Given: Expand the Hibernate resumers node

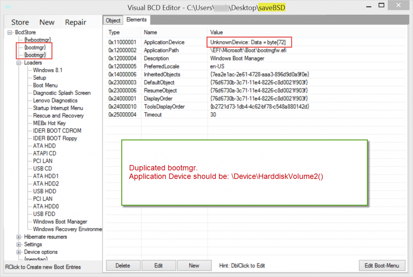Looking at the screenshot, I should 19,237.
